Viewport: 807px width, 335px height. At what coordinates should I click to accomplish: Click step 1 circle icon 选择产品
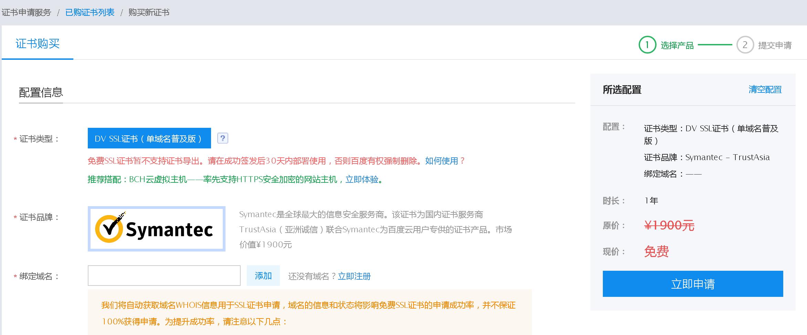(647, 45)
